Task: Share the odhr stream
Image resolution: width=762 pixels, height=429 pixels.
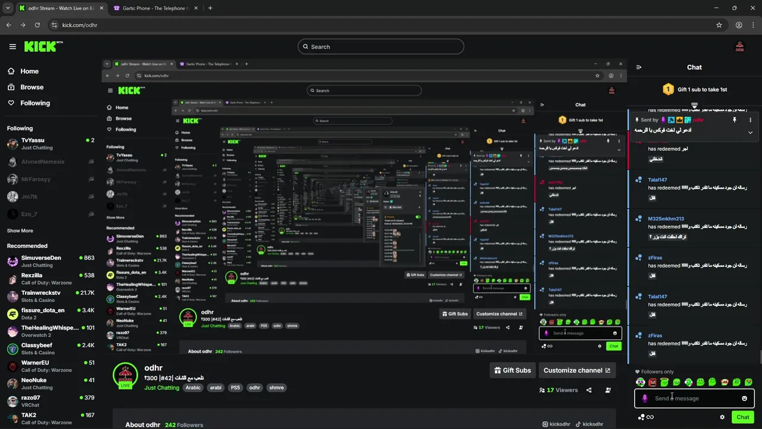Action: 589,390
